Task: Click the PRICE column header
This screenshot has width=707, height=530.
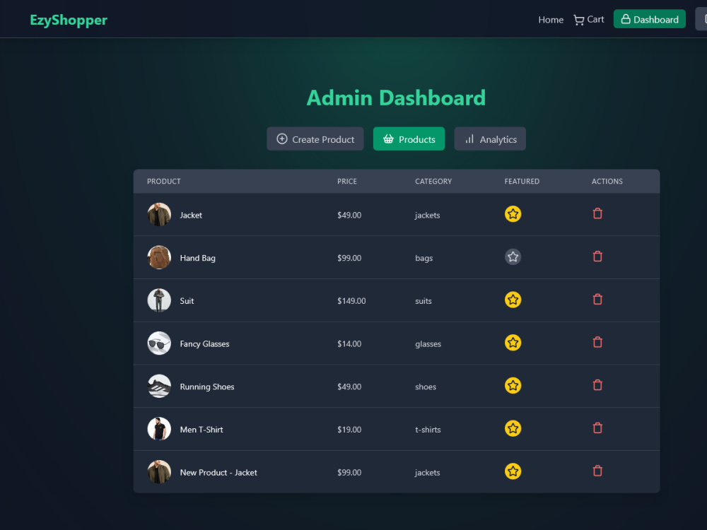Action: pyautogui.click(x=346, y=181)
